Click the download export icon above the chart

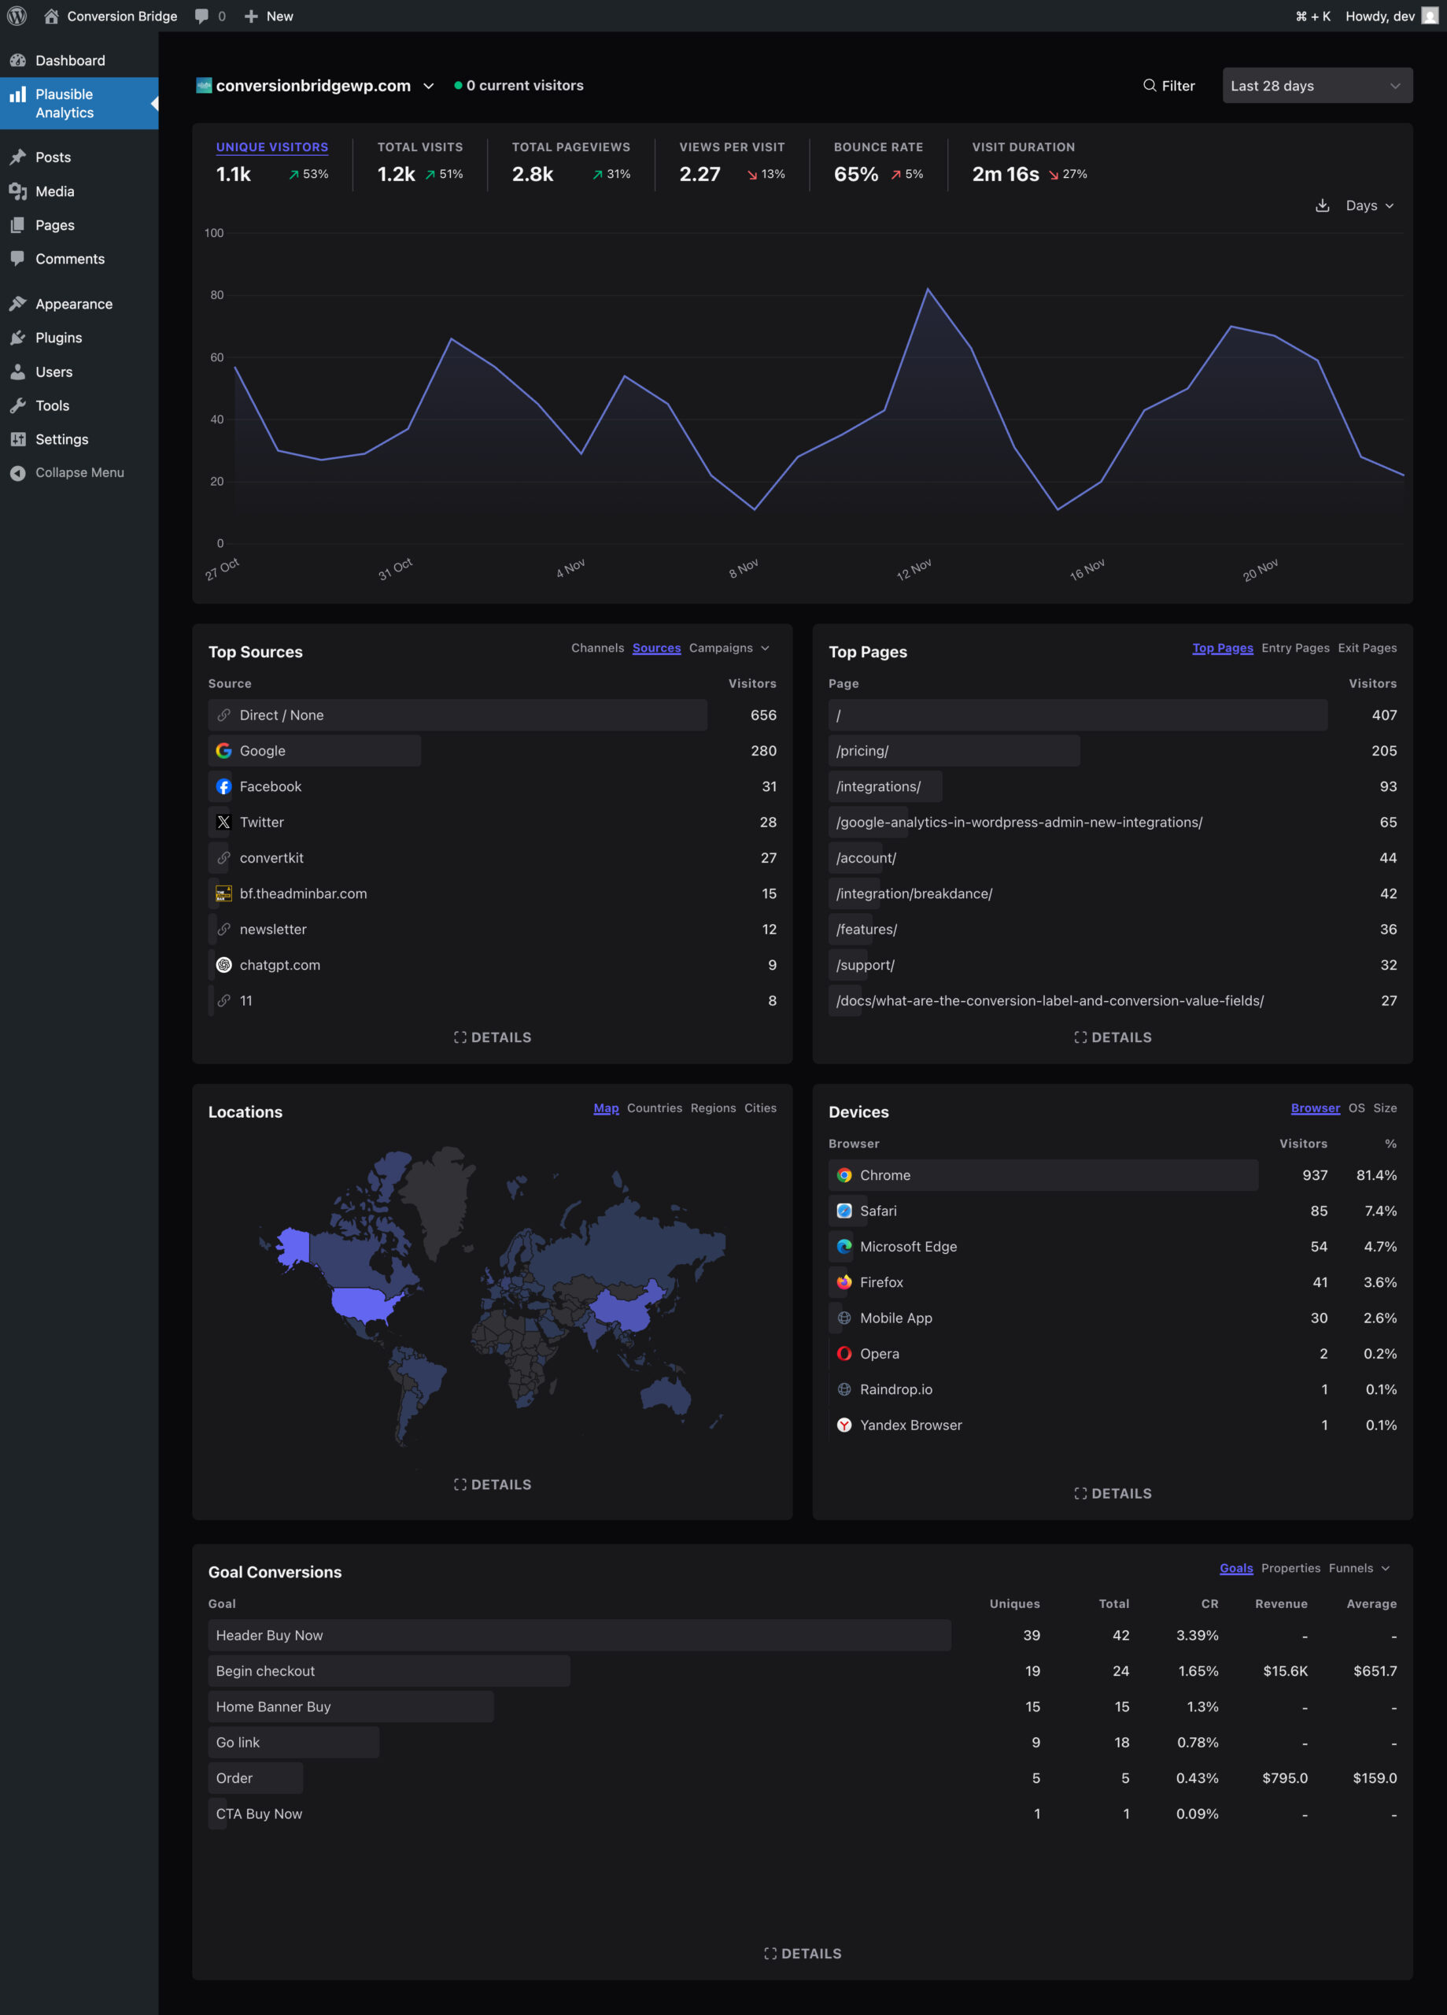(x=1323, y=205)
